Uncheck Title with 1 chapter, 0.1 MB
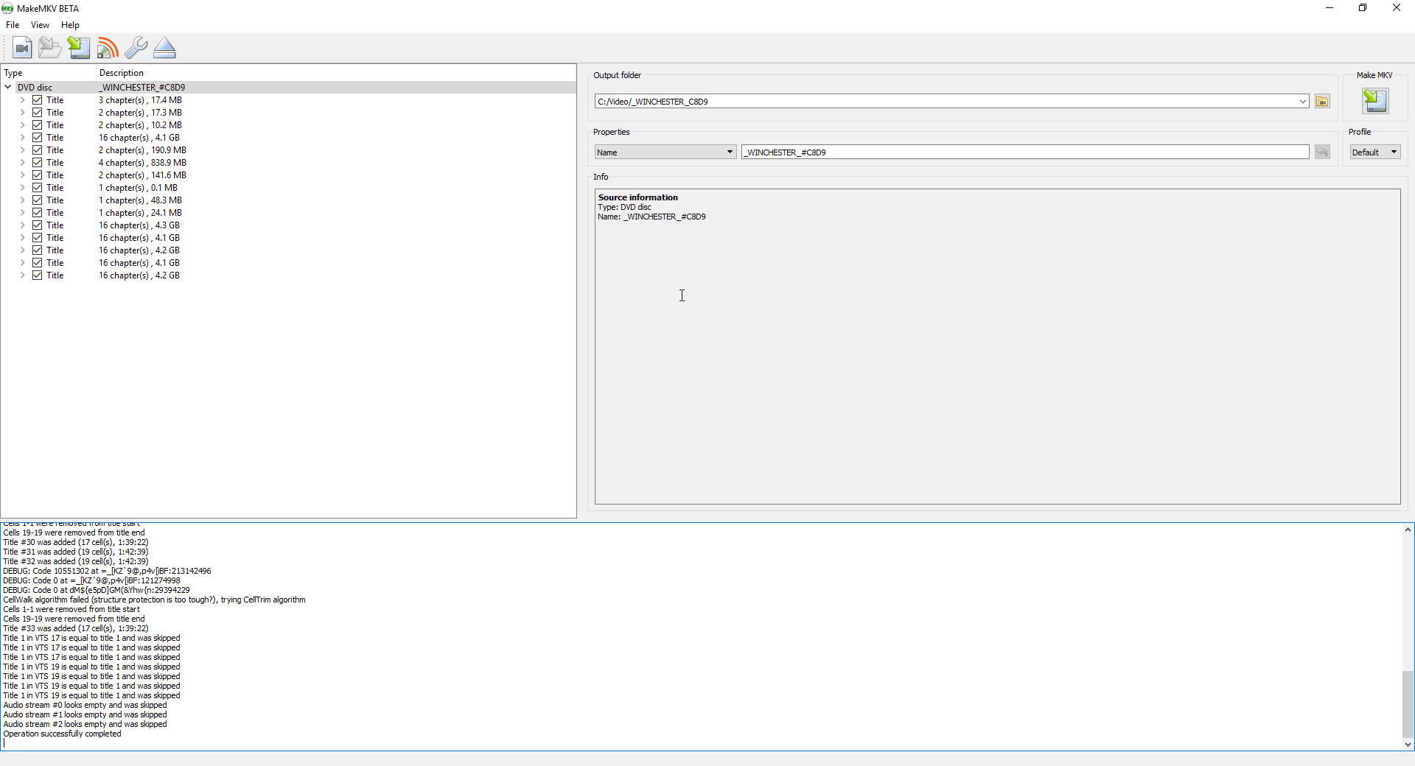This screenshot has width=1415, height=766. coord(37,188)
